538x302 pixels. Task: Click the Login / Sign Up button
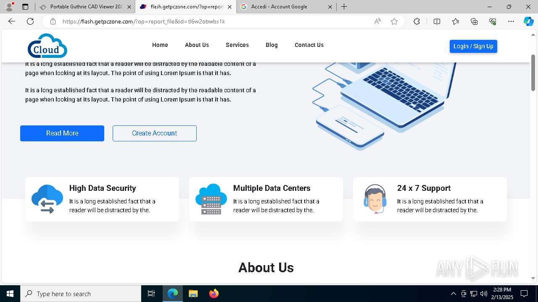click(x=473, y=46)
